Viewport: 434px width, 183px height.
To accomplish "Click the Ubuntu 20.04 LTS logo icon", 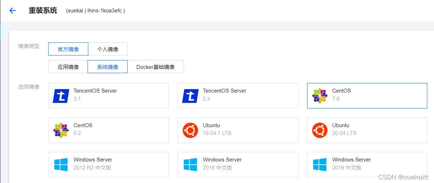I will (320, 130).
